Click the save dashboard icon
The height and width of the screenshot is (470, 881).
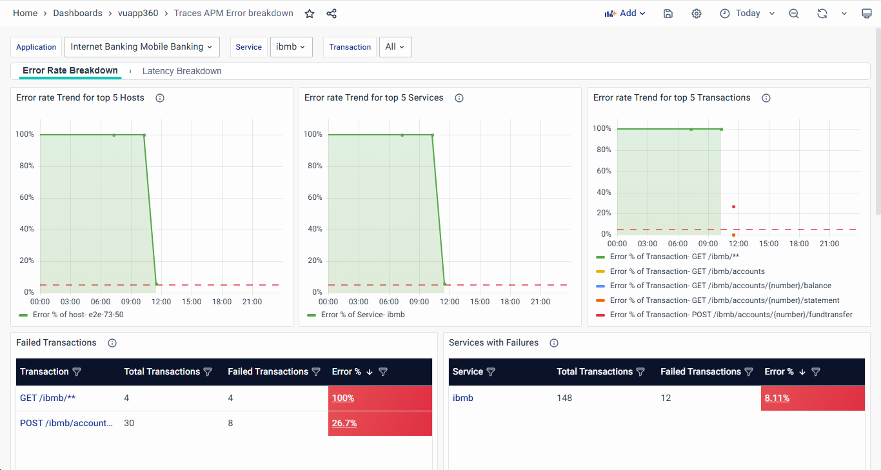click(x=668, y=14)
